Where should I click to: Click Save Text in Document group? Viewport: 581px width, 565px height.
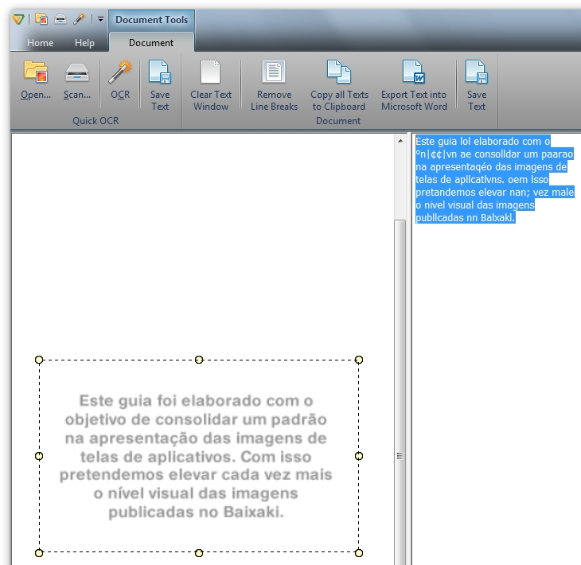(477, 85)
